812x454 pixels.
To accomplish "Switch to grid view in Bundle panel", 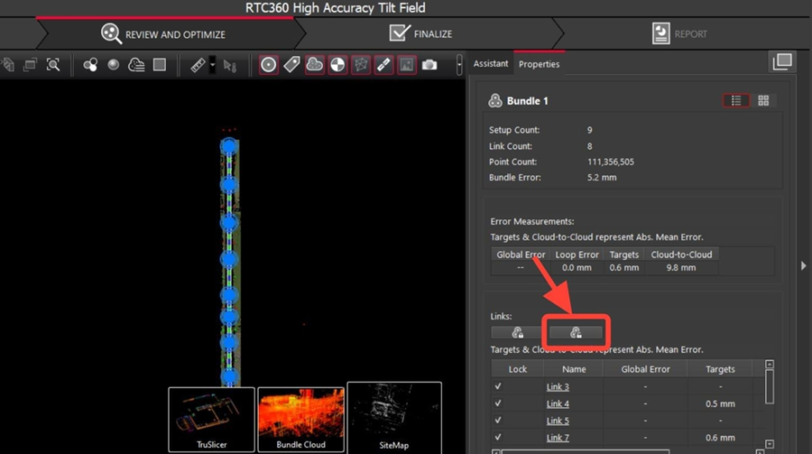I will (x=763, y=101).
